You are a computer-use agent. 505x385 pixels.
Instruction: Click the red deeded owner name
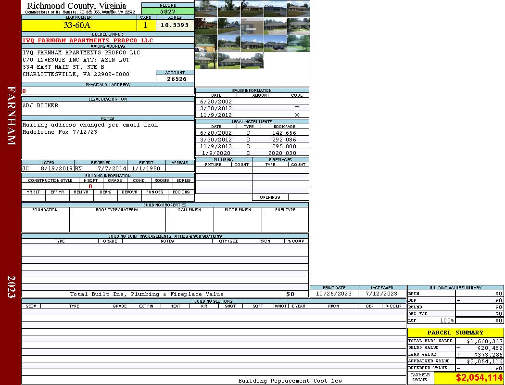pos(88,40)
